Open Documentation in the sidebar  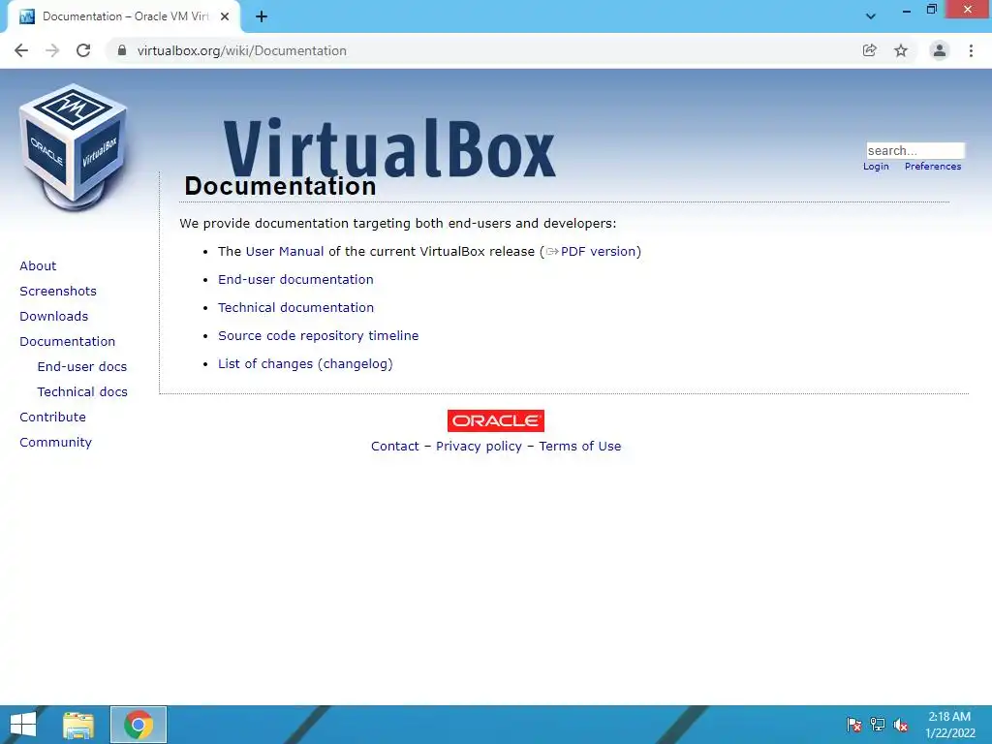point(68,342)
